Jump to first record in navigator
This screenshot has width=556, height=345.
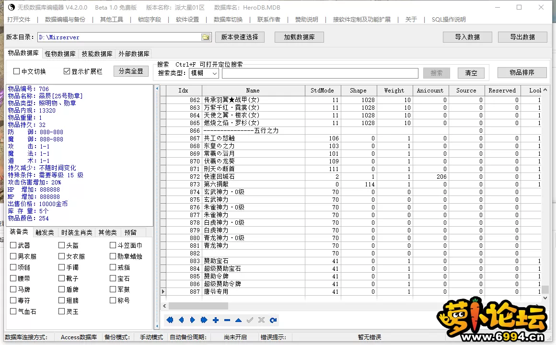[170, 320]
